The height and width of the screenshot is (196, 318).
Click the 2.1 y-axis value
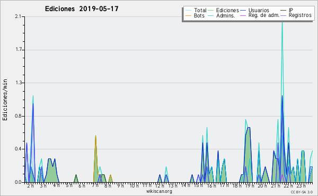[18, 16]
